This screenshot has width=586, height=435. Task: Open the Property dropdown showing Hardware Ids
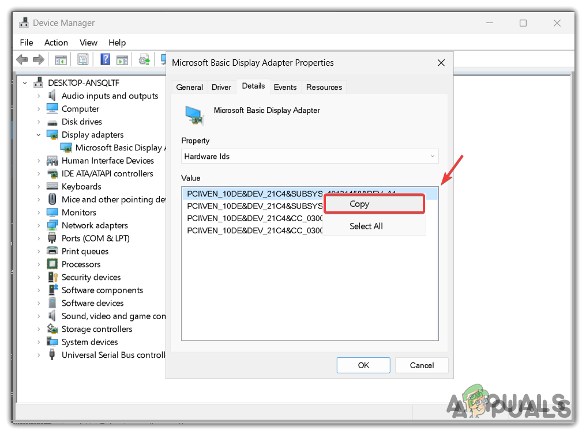click(x=310, y=157)
